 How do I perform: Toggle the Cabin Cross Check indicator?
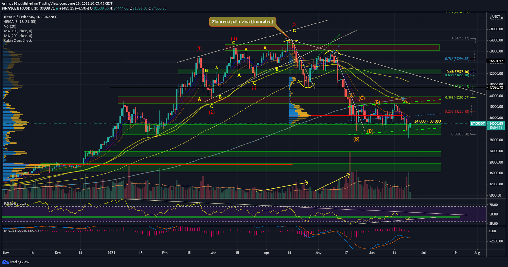(x=18, y=41)
